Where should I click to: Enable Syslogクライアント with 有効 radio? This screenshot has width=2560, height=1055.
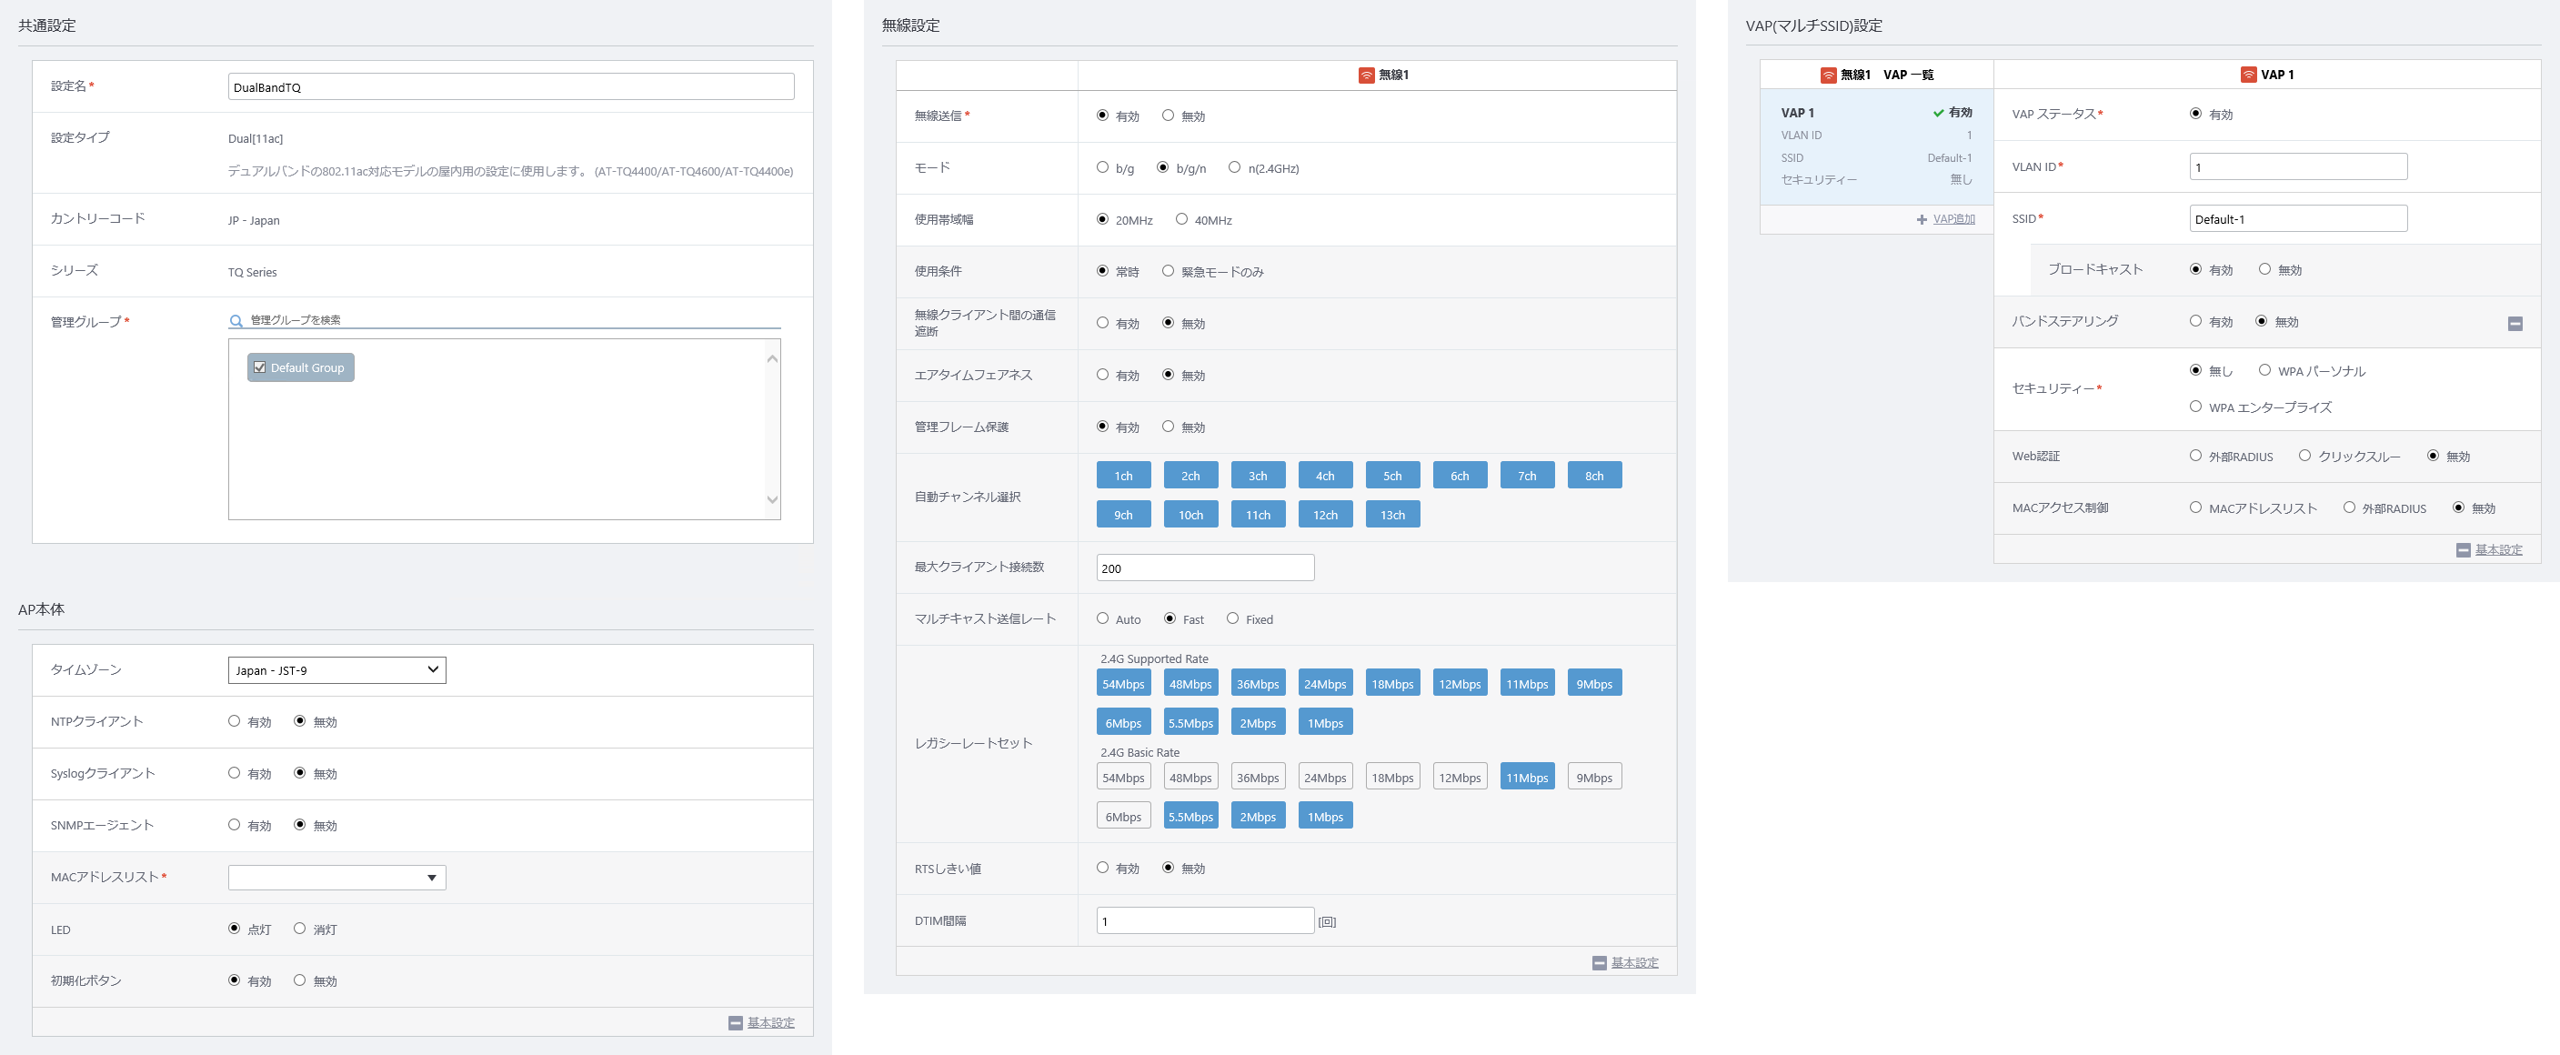235,773
